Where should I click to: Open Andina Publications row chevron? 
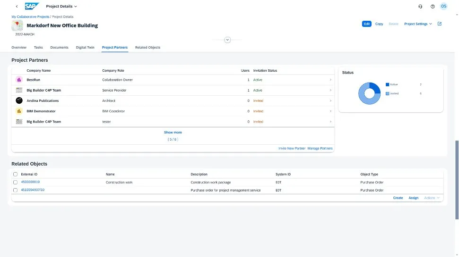point(330,101)
